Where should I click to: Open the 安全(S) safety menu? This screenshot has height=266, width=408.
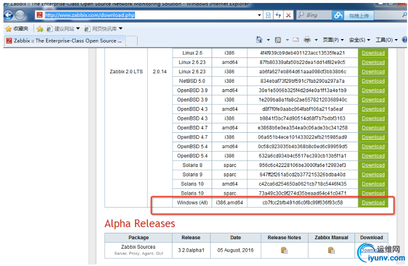(360, 40)
